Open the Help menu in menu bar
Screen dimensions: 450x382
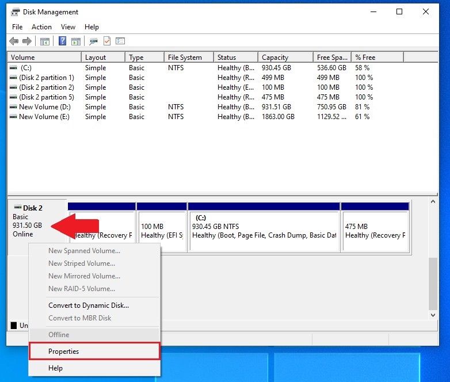pos(91,27)
